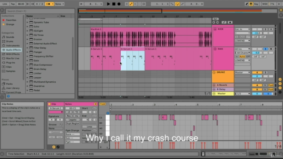
Task: Click the Legato button in Notes
Action: coord(73,120)
